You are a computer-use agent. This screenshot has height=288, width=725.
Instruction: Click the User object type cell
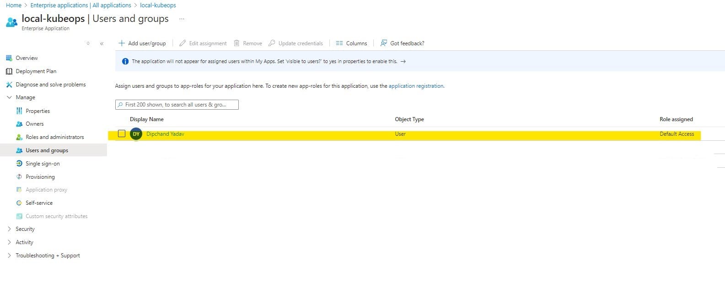(400, 134)
